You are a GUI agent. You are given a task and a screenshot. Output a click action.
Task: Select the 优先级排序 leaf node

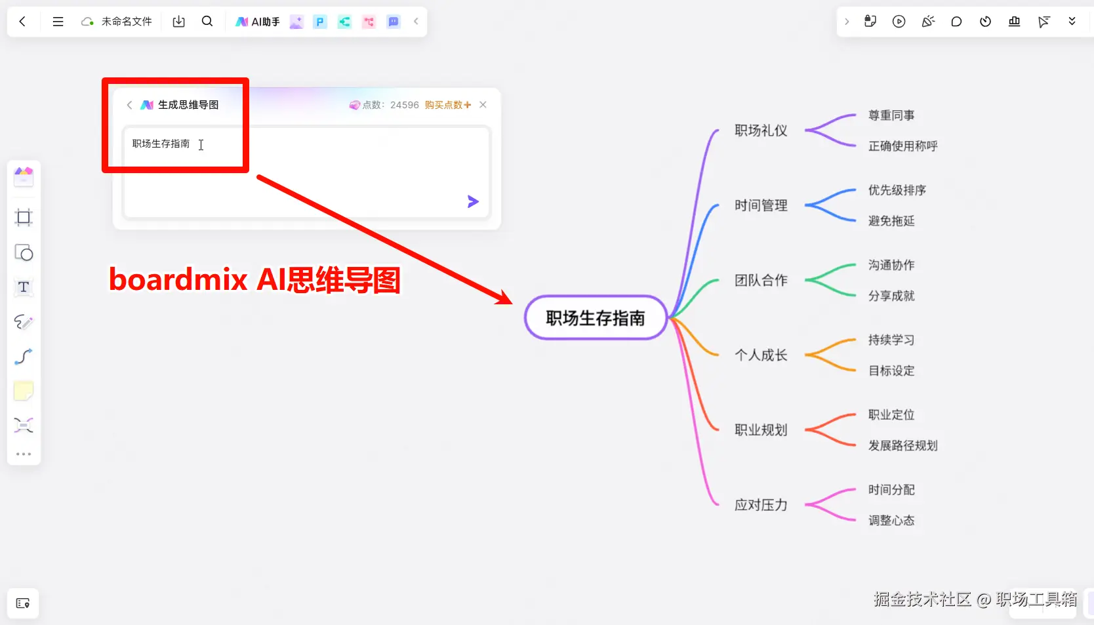pos(897,190)
